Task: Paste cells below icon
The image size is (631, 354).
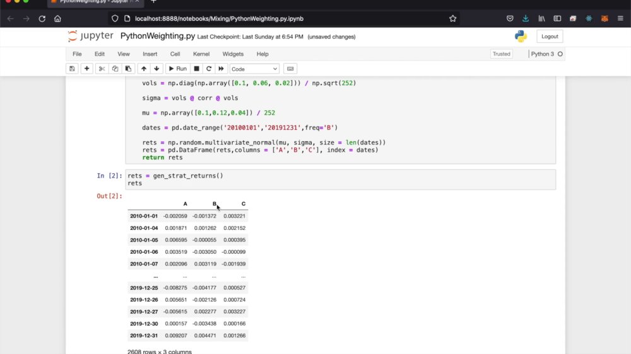Action: [128, 69]
